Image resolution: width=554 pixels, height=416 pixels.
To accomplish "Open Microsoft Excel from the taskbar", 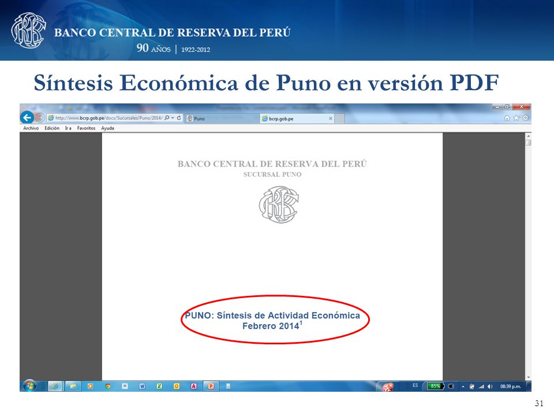I will coord(159,387).
